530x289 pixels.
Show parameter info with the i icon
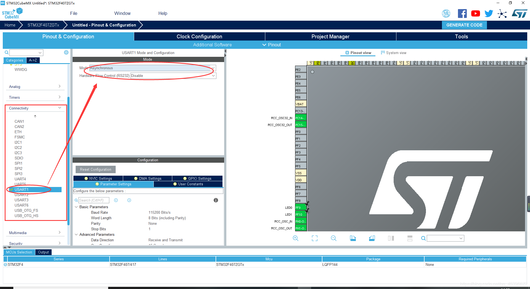(216, 200)
